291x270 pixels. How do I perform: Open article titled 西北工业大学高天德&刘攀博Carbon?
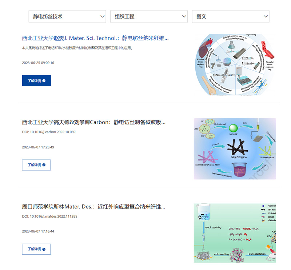(94, 122)
